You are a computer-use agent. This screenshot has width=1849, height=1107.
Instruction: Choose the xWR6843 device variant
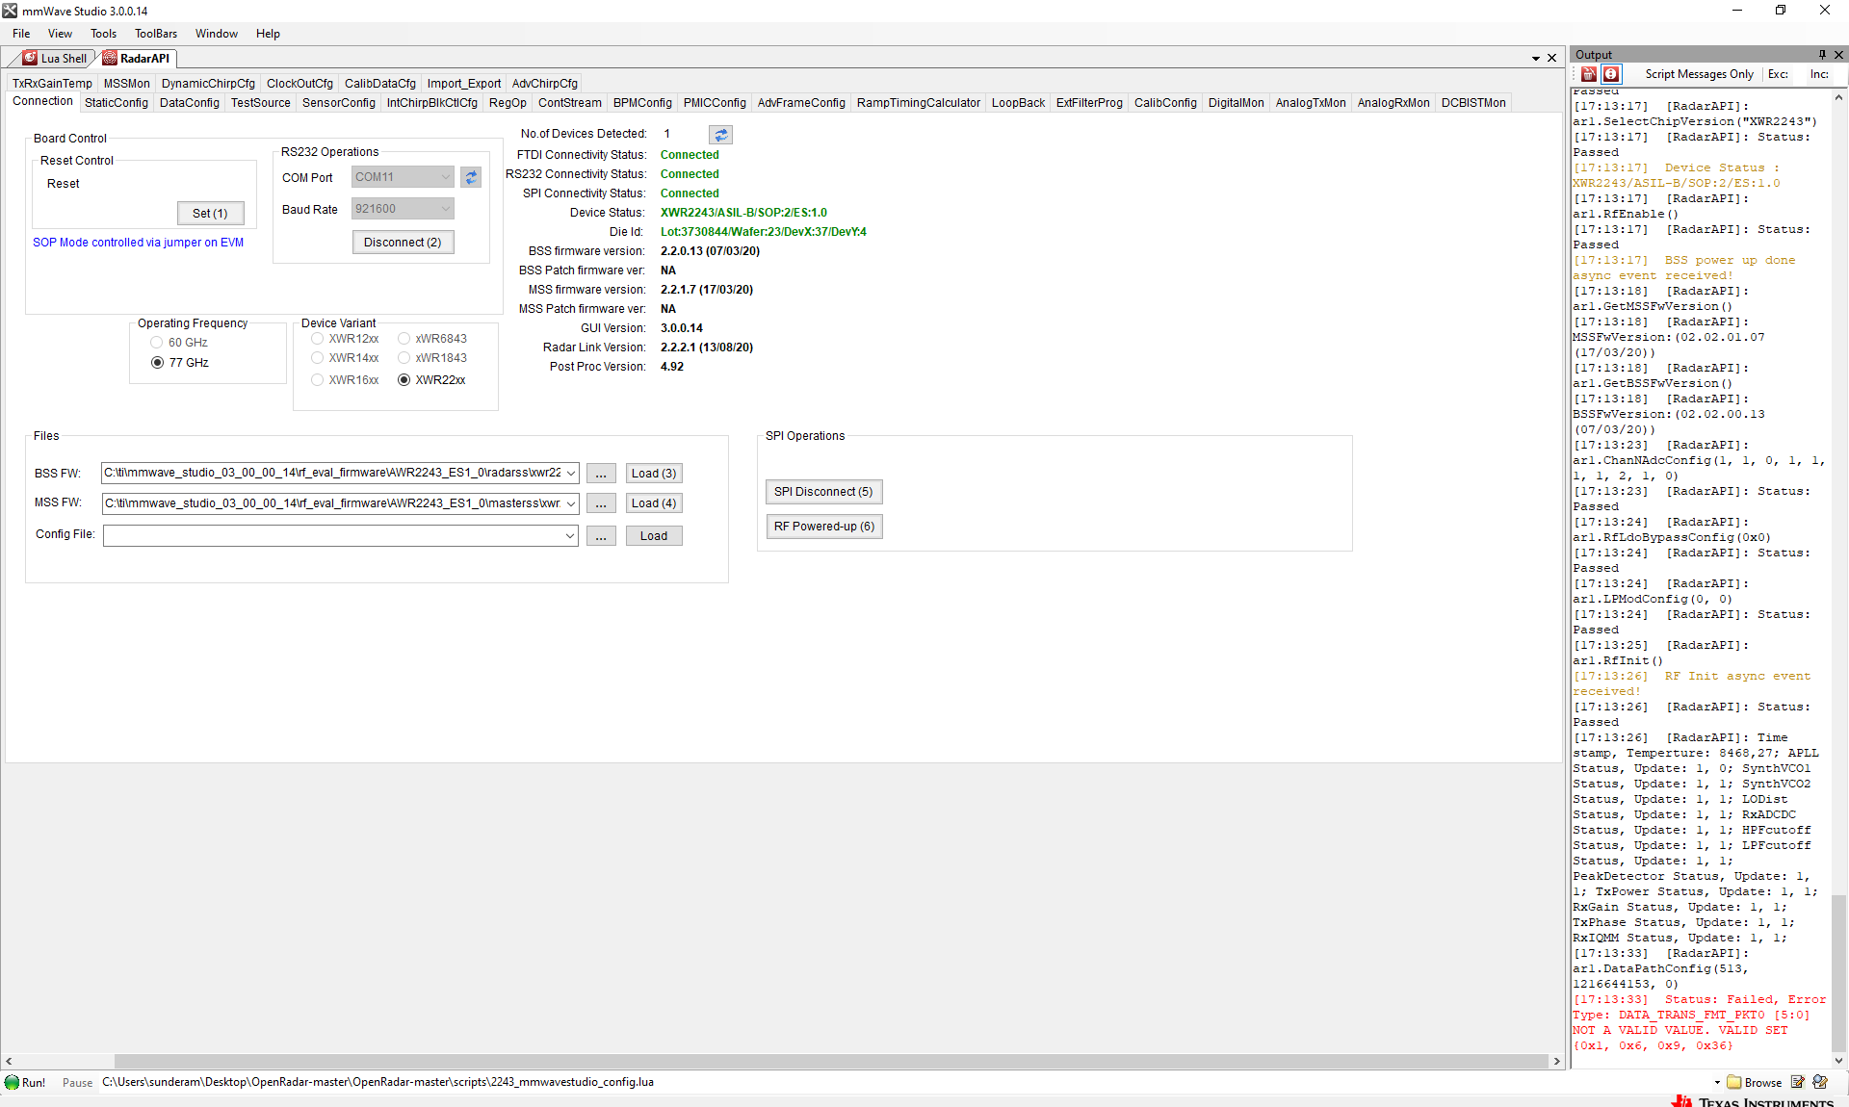pos(432,339)
